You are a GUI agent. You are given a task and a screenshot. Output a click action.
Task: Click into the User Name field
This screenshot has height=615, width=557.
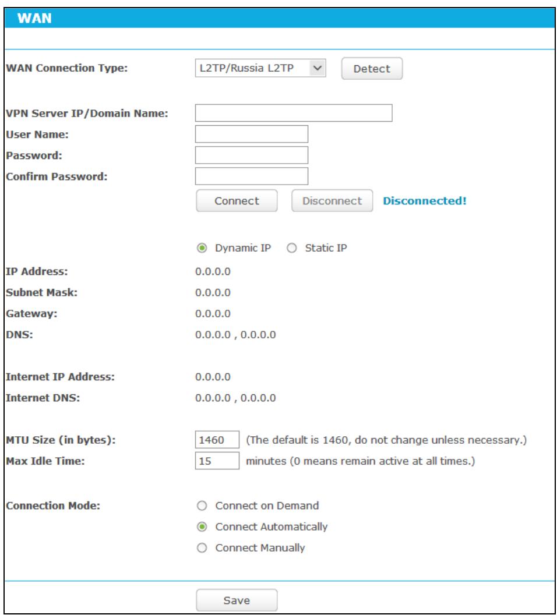[252, 134]
